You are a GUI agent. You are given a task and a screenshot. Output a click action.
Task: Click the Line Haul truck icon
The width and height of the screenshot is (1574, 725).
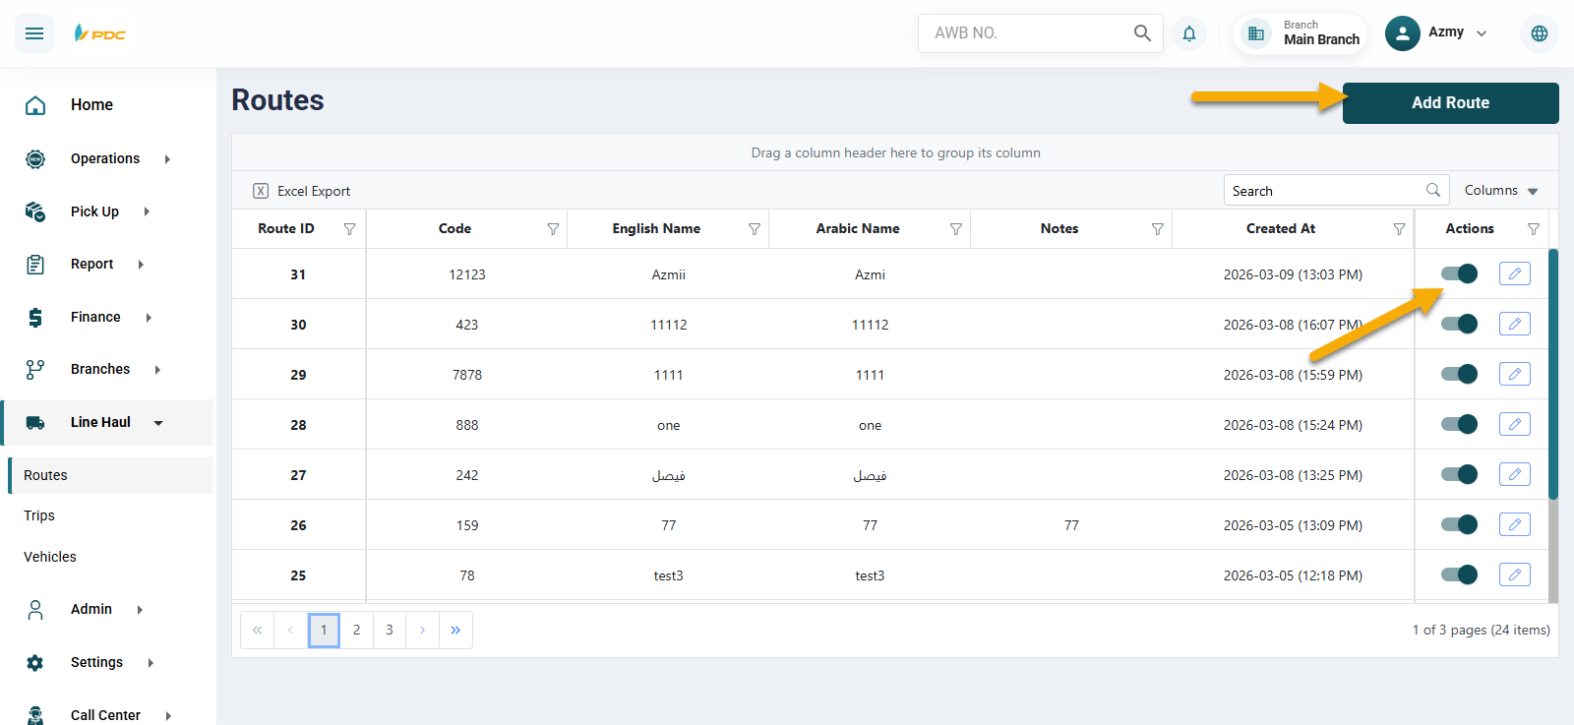pos(35,422)
